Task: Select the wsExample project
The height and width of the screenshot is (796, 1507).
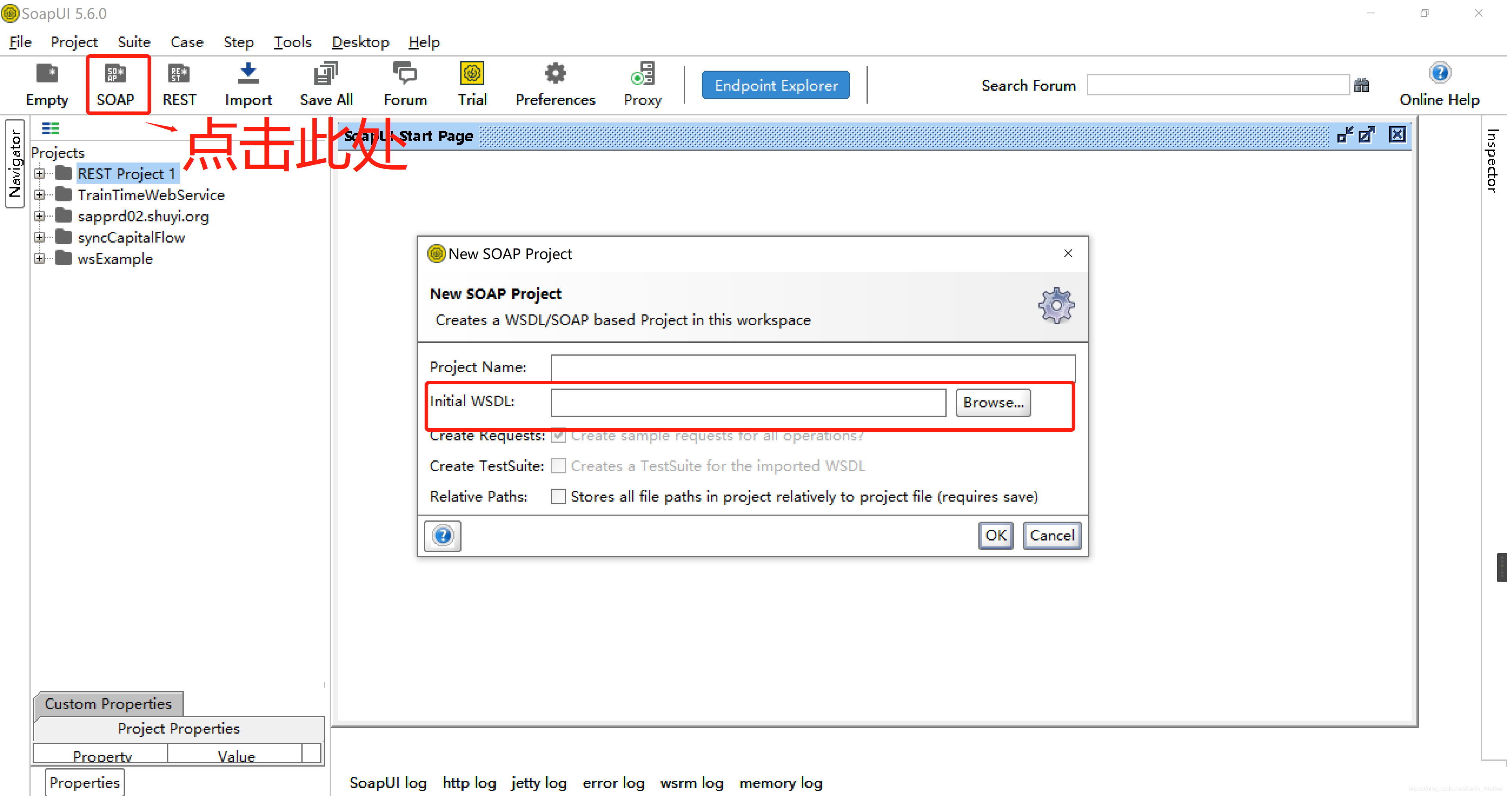Action: [115, 258]
